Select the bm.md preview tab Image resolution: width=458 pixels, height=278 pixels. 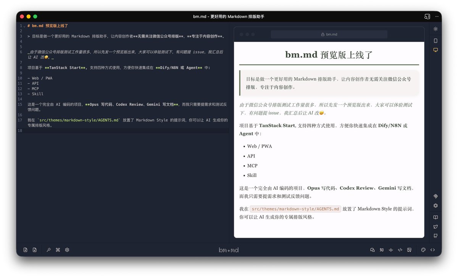329,34
